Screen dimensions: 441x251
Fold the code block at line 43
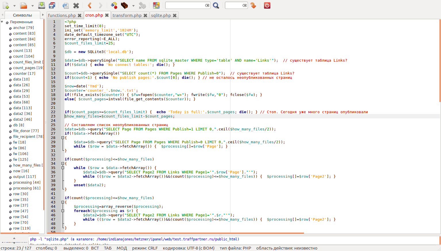63,202
